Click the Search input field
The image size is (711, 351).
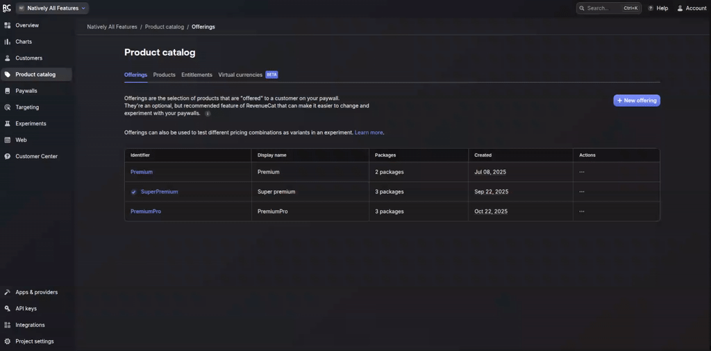click(x=603, y=8)
